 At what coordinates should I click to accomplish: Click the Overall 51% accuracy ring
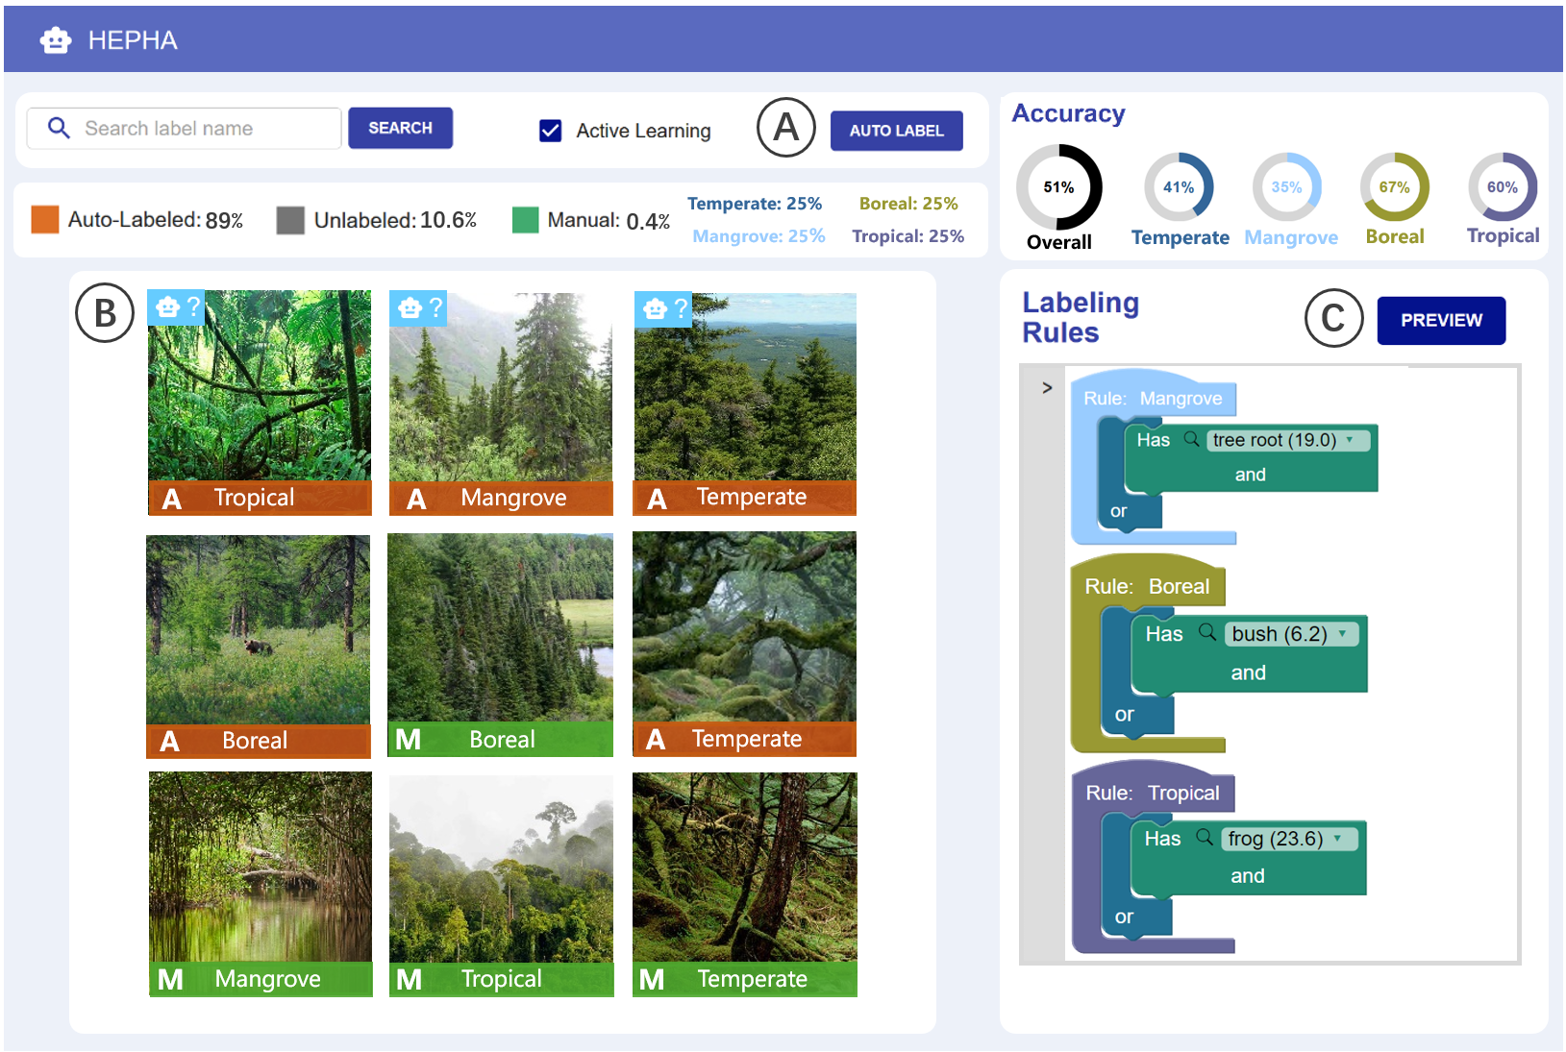coord(1058,187)
